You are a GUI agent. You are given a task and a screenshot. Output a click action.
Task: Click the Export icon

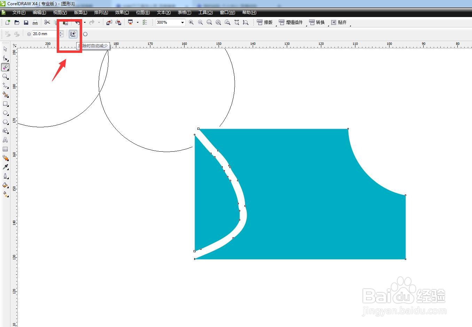tap(118, 22)
